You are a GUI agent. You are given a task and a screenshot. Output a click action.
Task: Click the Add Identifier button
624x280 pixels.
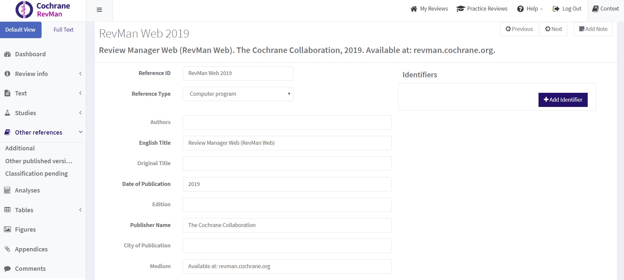point(563,100)
